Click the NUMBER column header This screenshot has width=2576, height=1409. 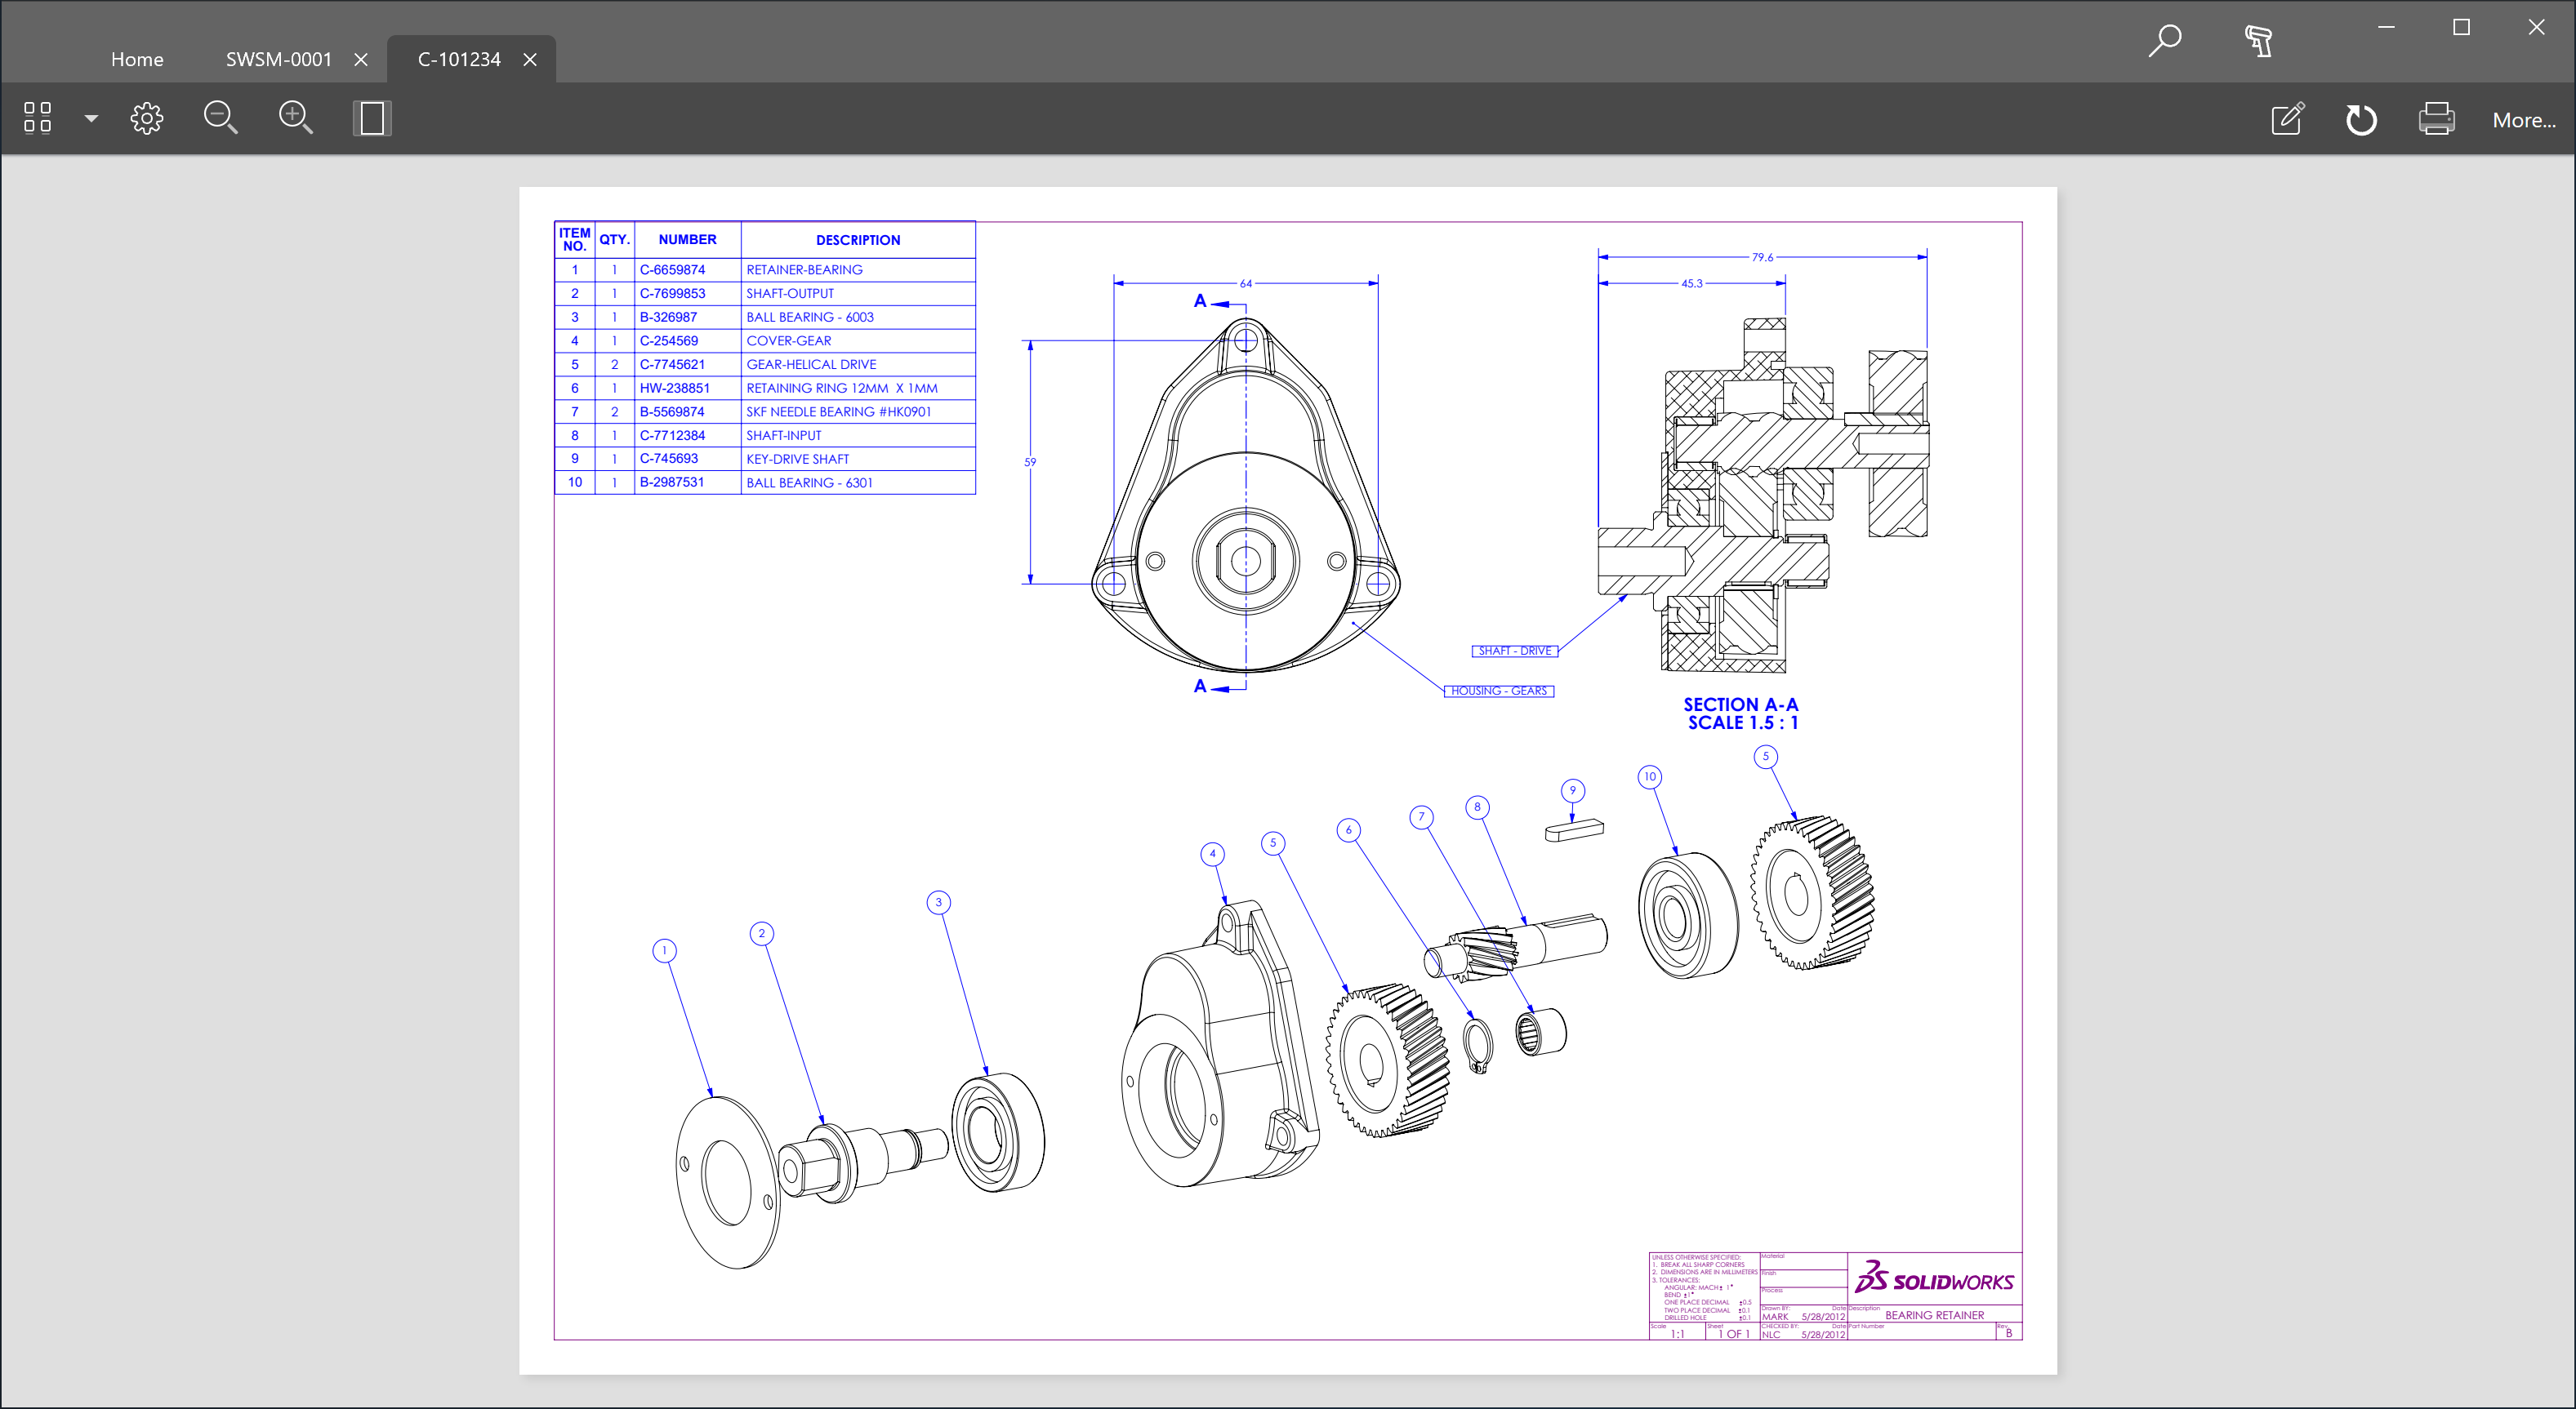coord(687,240)
